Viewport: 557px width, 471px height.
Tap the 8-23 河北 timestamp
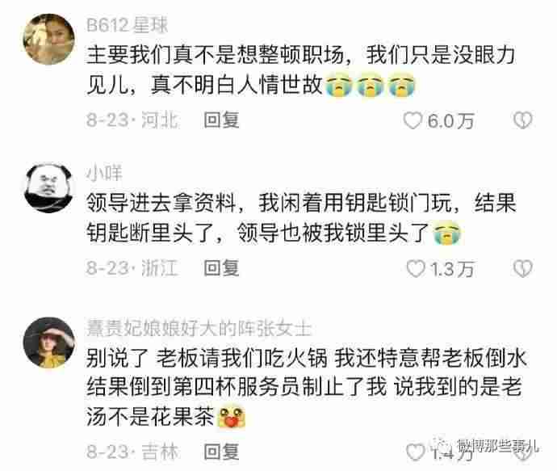132,120
